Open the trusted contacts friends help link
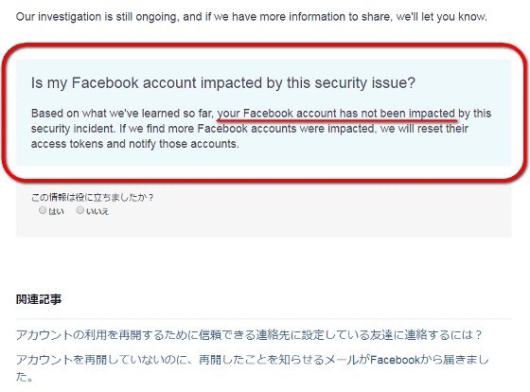530x392 pixels. [249, 335]
